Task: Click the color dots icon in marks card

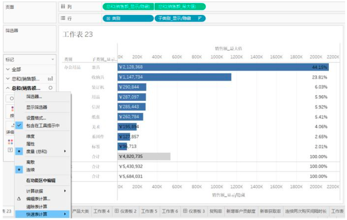Action: coord(12,109)
